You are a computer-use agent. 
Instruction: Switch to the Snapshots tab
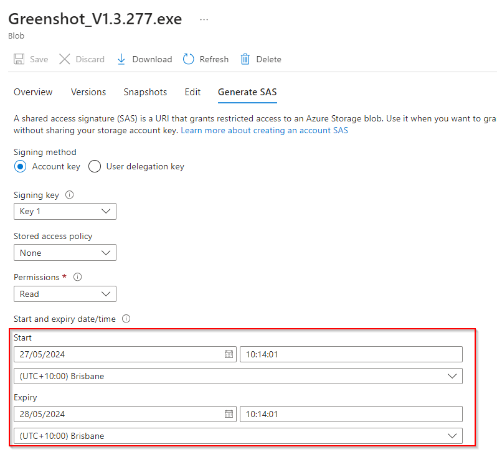click(145, 92)
